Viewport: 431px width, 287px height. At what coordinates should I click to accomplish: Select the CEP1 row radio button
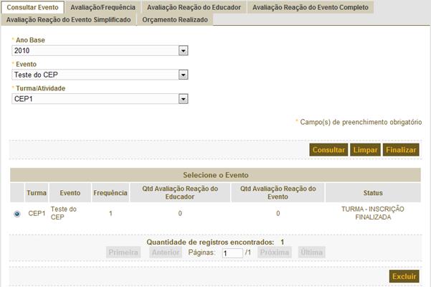[x=17, y=213]
